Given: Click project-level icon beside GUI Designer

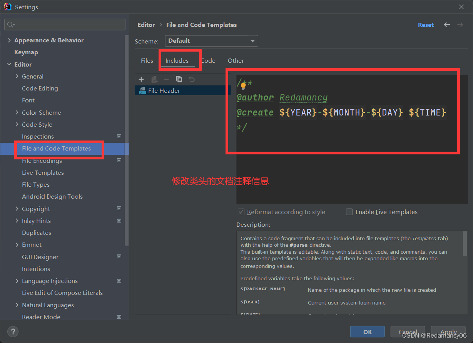Looking at the screenshot, I should [x=119, y=256].
